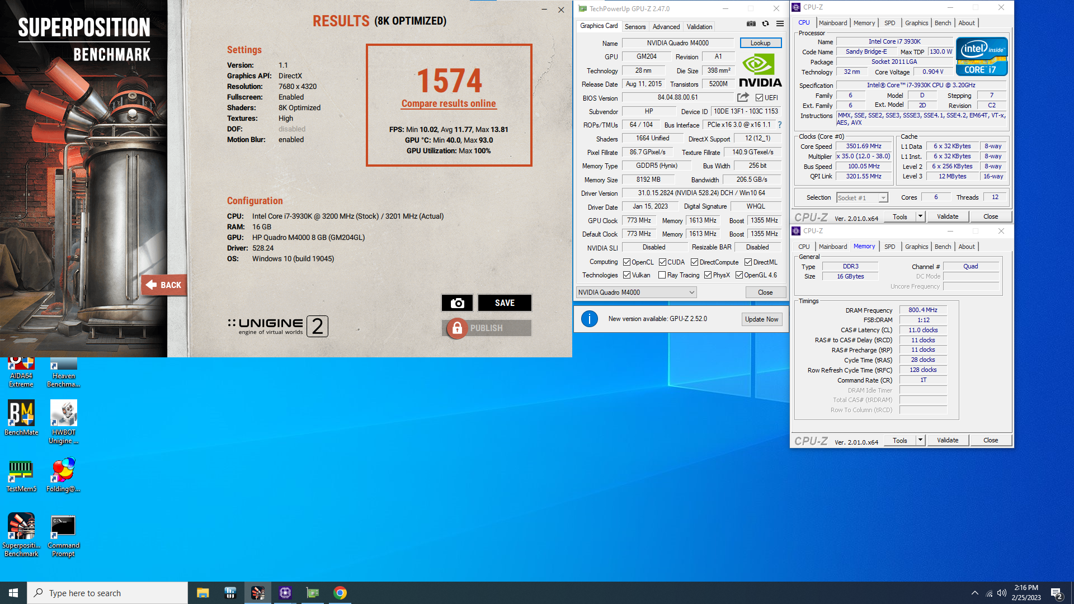Click Update Now for GPU-Z
Viewport: 1074px width, 604px height.
click(761, 319)
